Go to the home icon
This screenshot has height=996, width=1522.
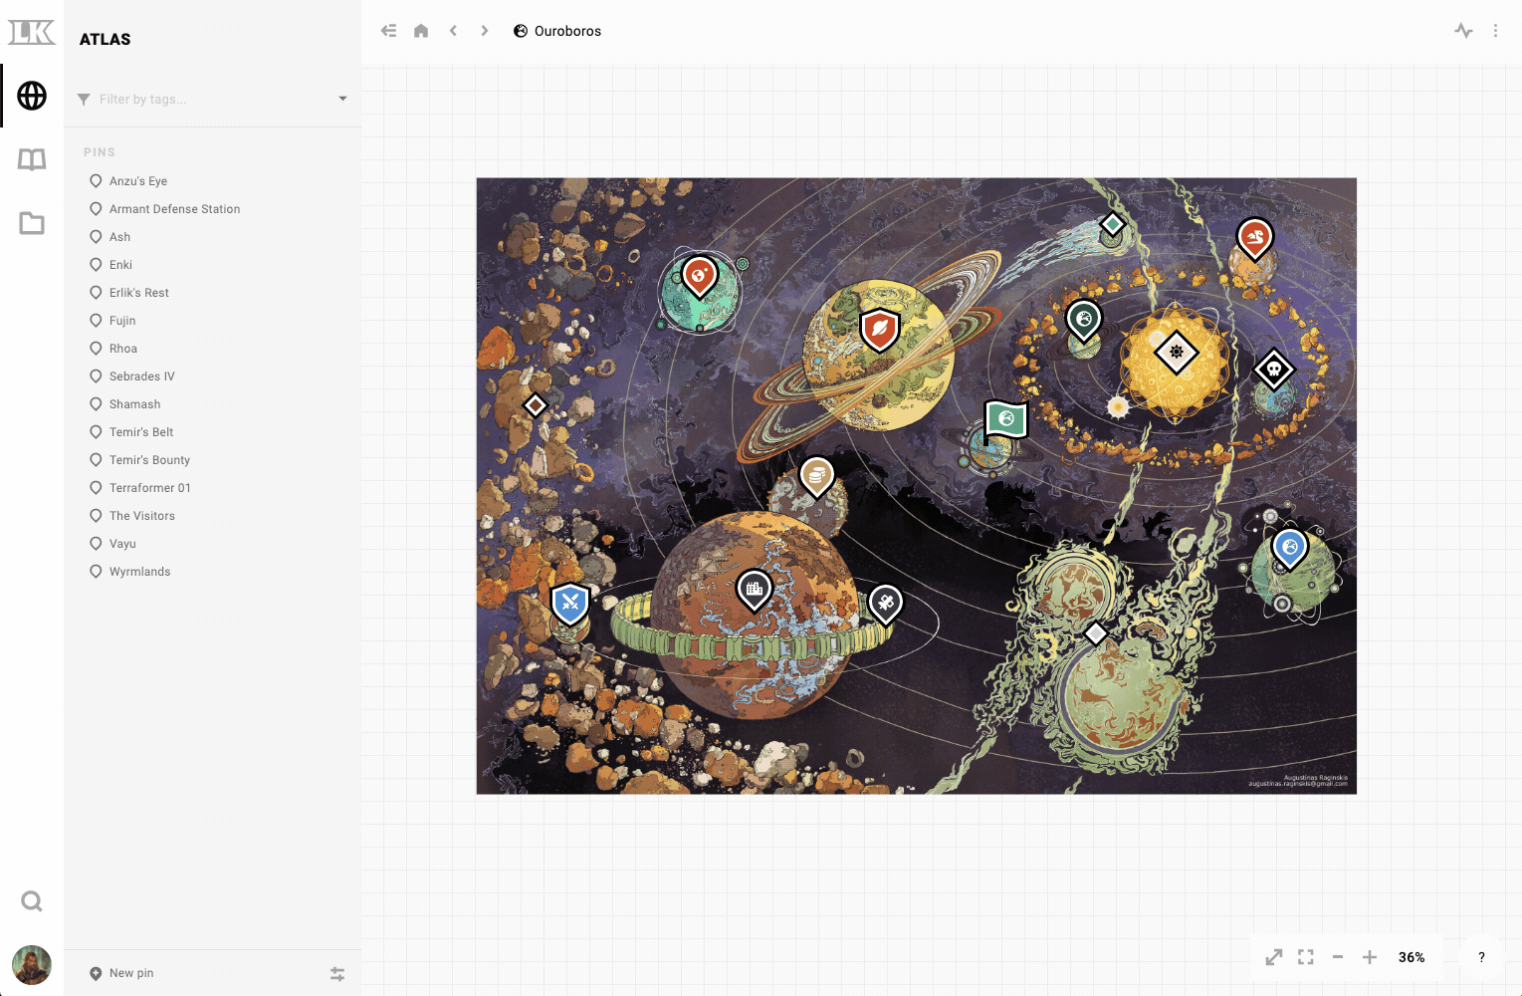coord(421,31)
